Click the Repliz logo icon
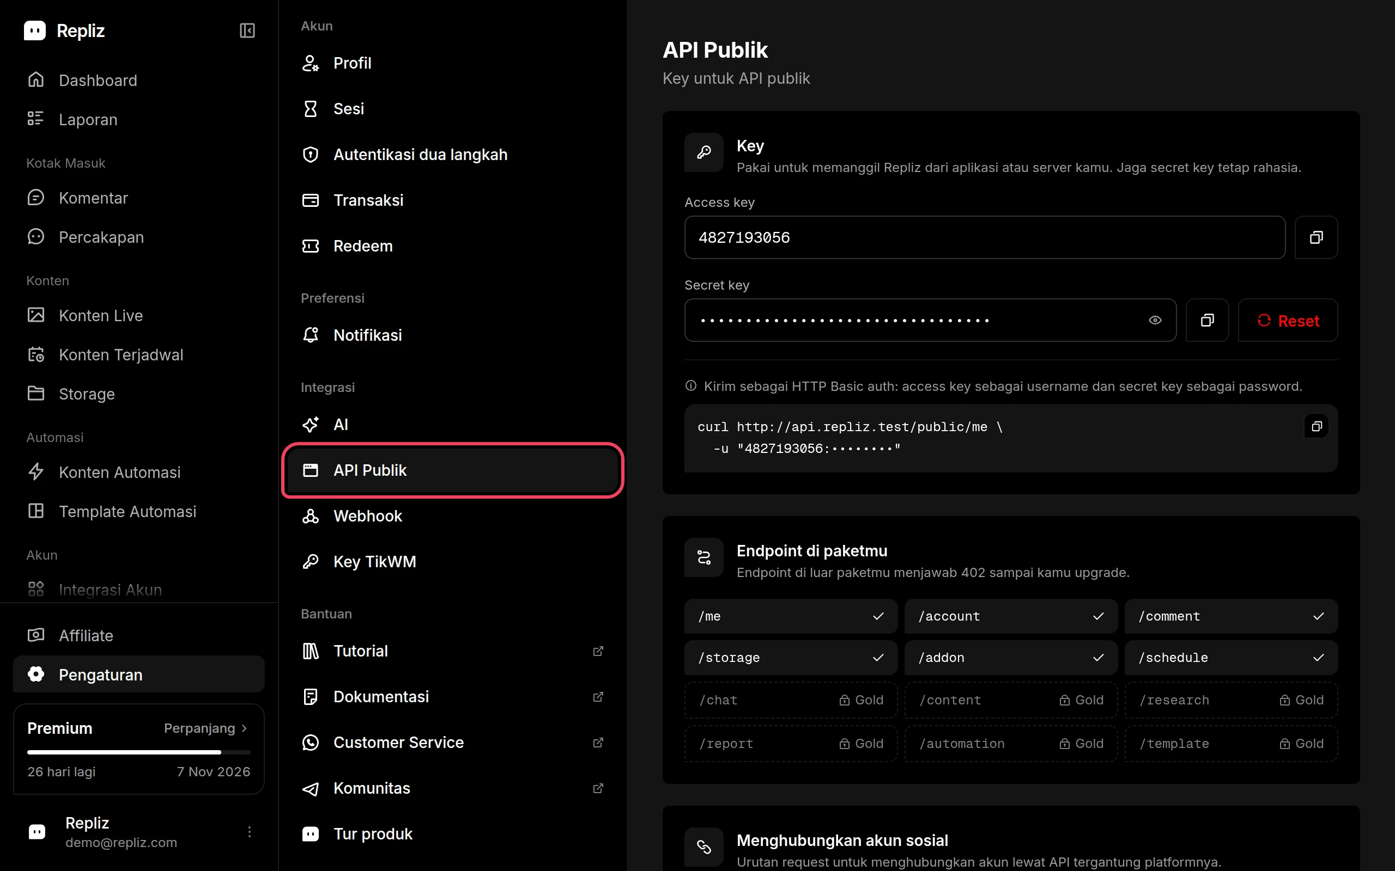The height and width of the screenshot is (871, 1395). tap(34, 30)
